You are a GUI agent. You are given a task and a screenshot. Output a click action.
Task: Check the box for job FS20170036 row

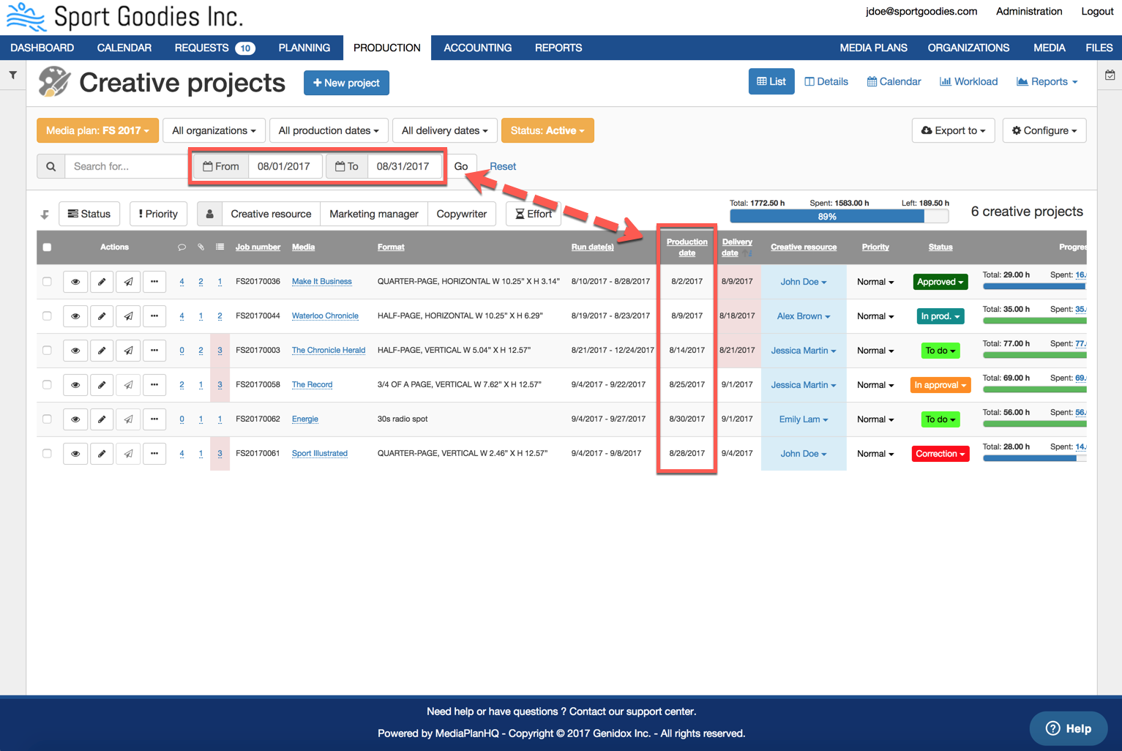[x=48, y=282]
